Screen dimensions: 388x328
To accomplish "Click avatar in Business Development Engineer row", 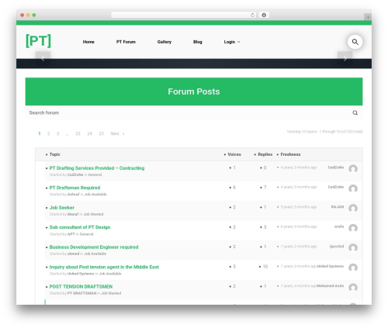I will pyautogui.click(x=353, y=248).
